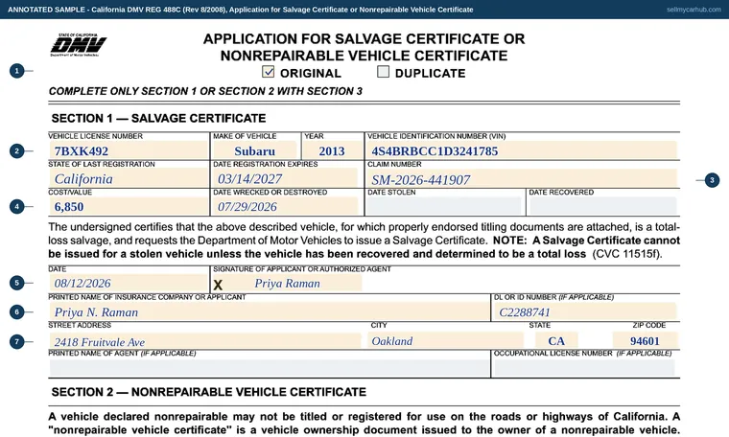The width and height of the screenshot is (729, 437).
Task: Click 'SIGNATURE OF APPLICANT OR AUTHORIZED AGENT' label
Action: point(302,269)
